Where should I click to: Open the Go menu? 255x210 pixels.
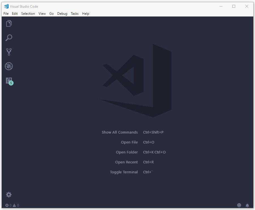point(52,14)
